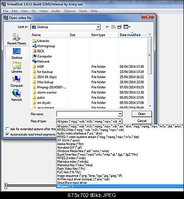Go back to last folder visited
This screenshot has height=199, width=184.
pyautogui.click(x=107, y=27)
